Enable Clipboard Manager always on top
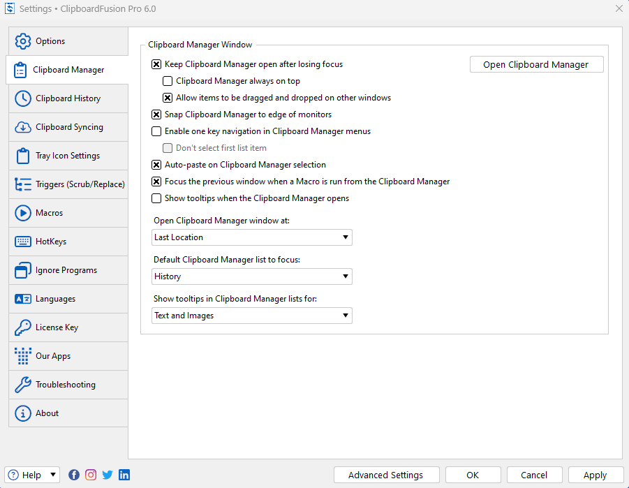Screen dimensions: 629x488 pos(168,82)
